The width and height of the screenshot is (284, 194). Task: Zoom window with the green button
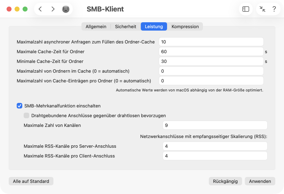coord(25,9)
